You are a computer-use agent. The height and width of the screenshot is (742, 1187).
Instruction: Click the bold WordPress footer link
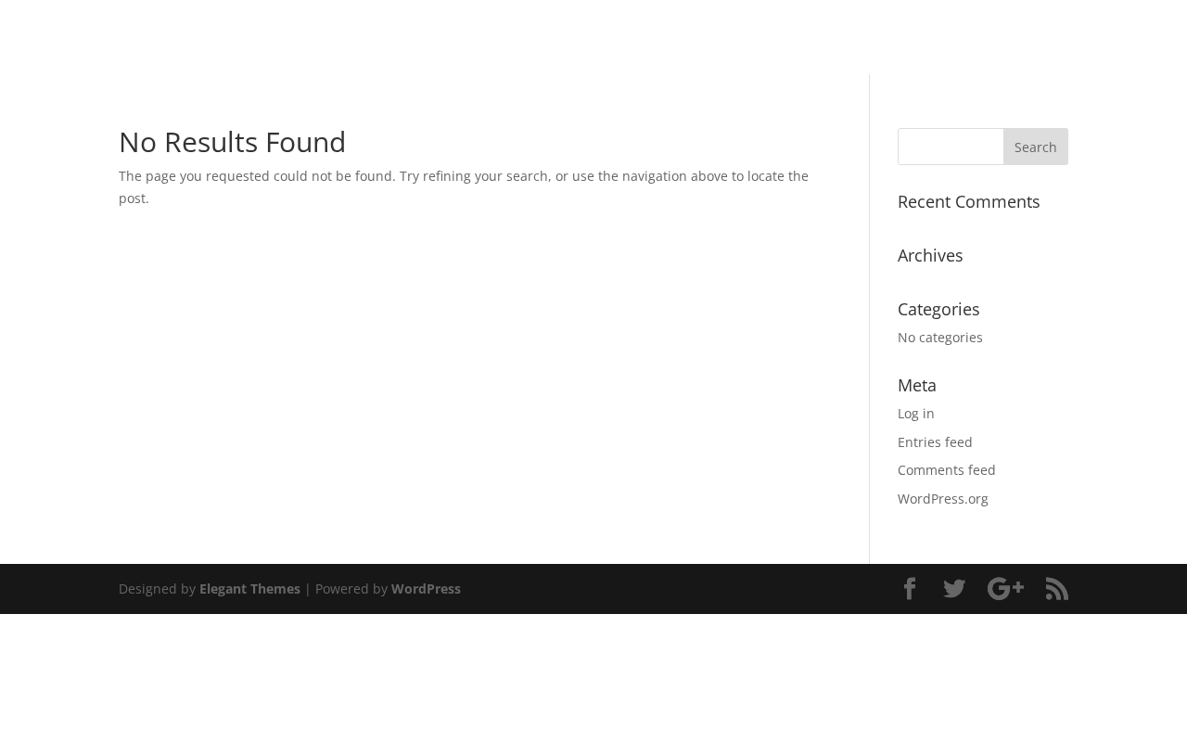pyautogui.click(x=426, y=589)
